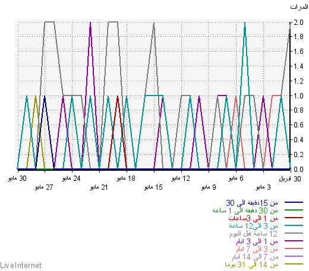Click the olive legend line swatch
This screenshot has height=271, width=309.
point(294,264)
